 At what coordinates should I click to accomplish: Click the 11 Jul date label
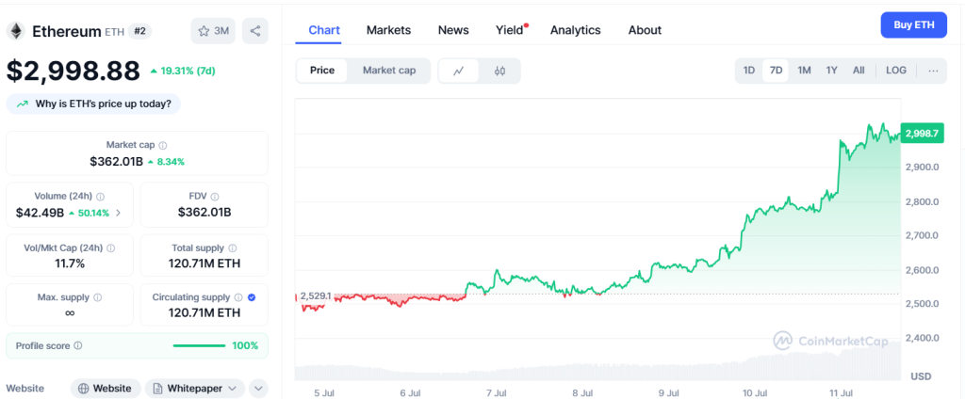(x=841, y=392)
